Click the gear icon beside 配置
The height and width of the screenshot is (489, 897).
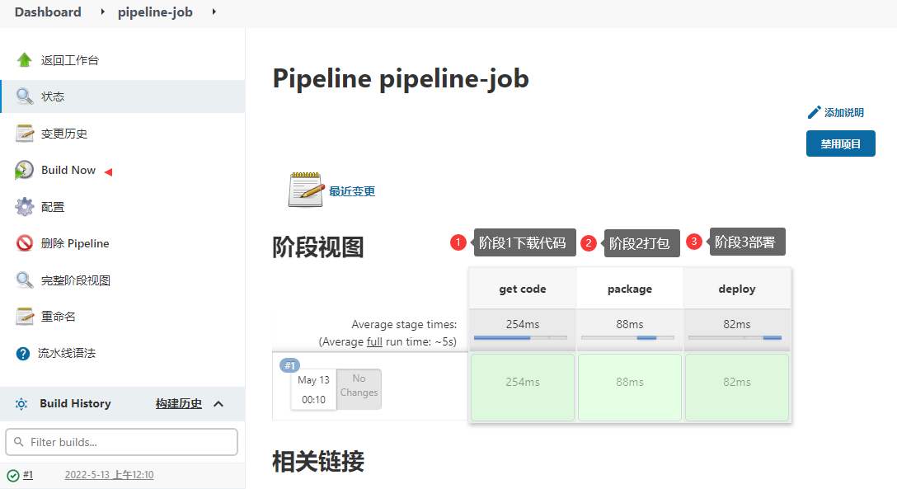click(24, 206)
